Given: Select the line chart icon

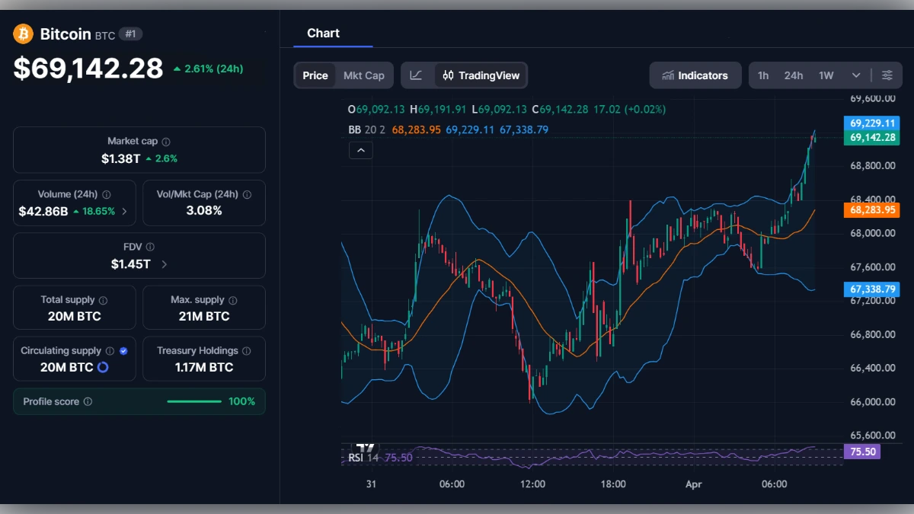Looking at the screenshot, I should point(417,75).
